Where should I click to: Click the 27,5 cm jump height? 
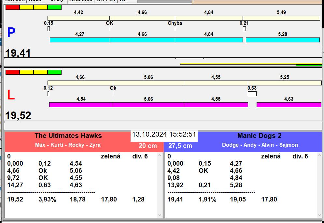(x=180, y=146)
